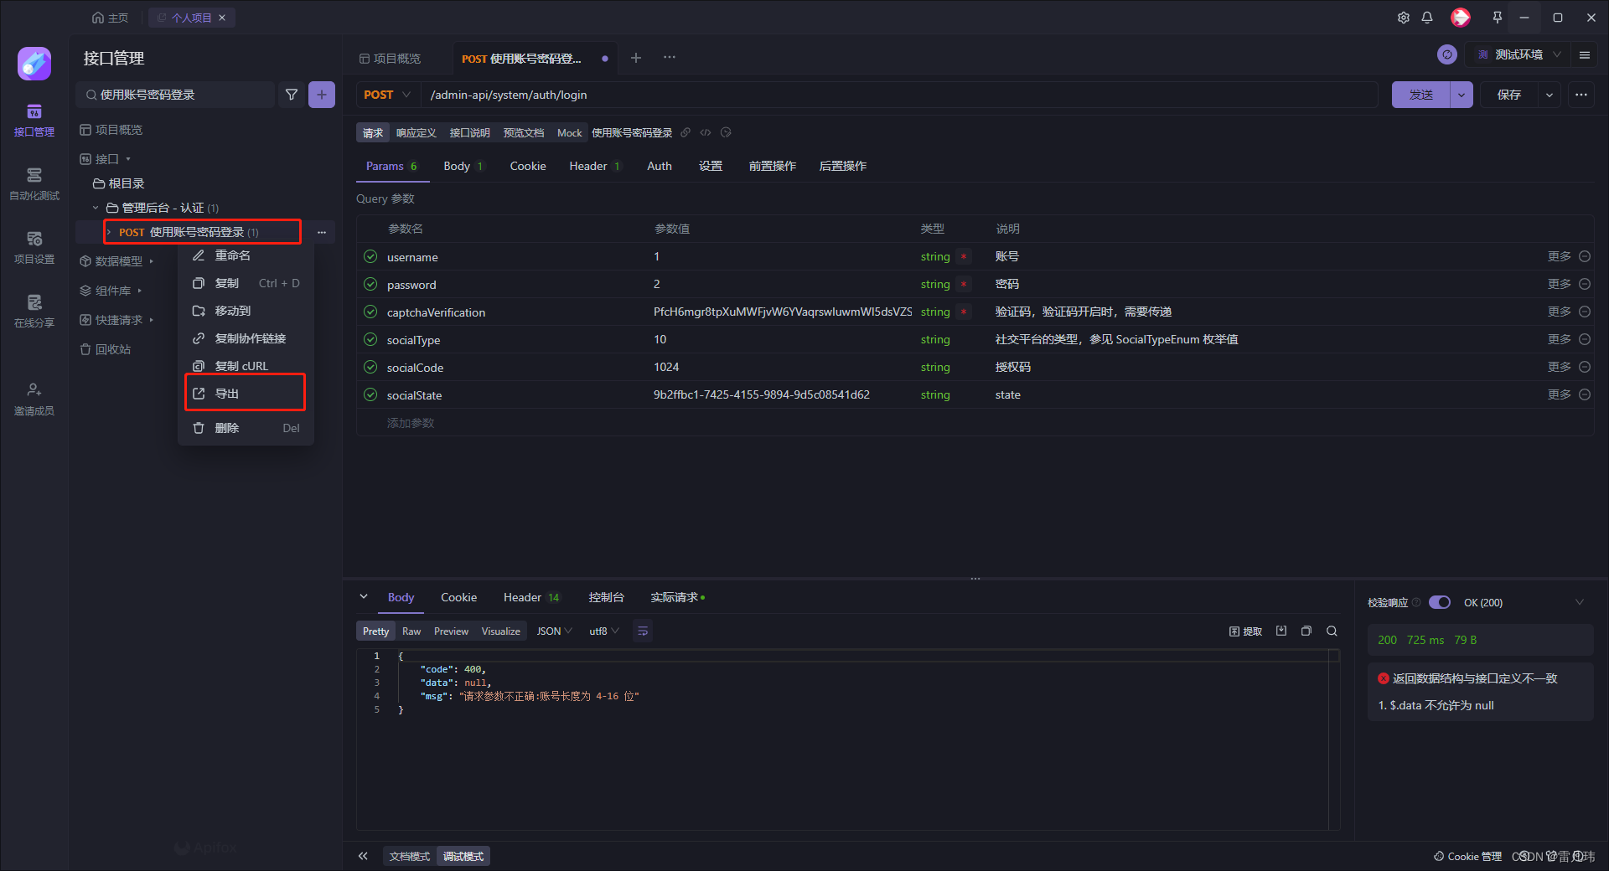Open 邀请成员 in the sidebar

click(34, 399)
